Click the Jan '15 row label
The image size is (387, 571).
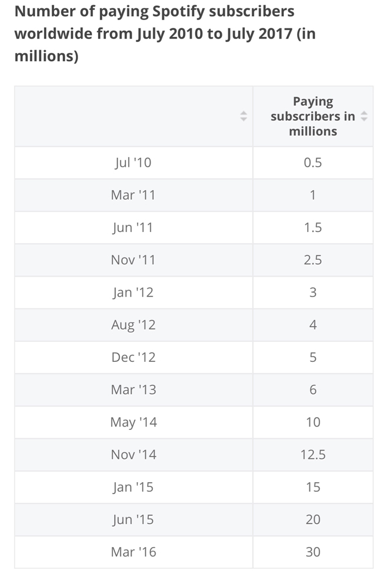tap(133, 487)
